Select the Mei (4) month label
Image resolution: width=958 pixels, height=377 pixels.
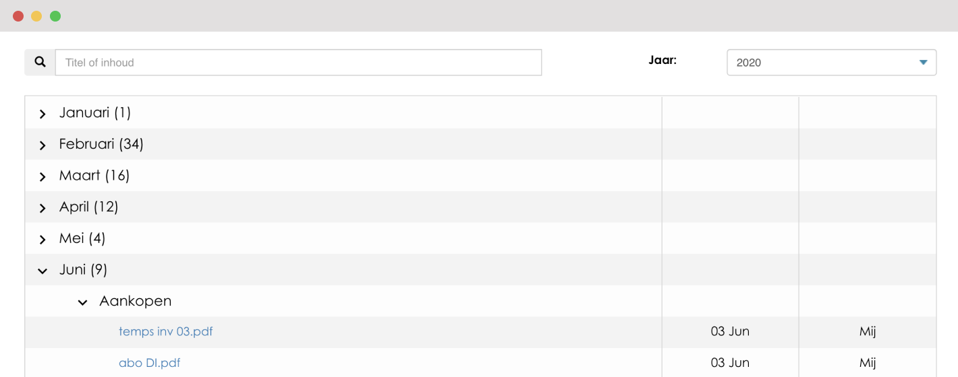pos(82,238)
